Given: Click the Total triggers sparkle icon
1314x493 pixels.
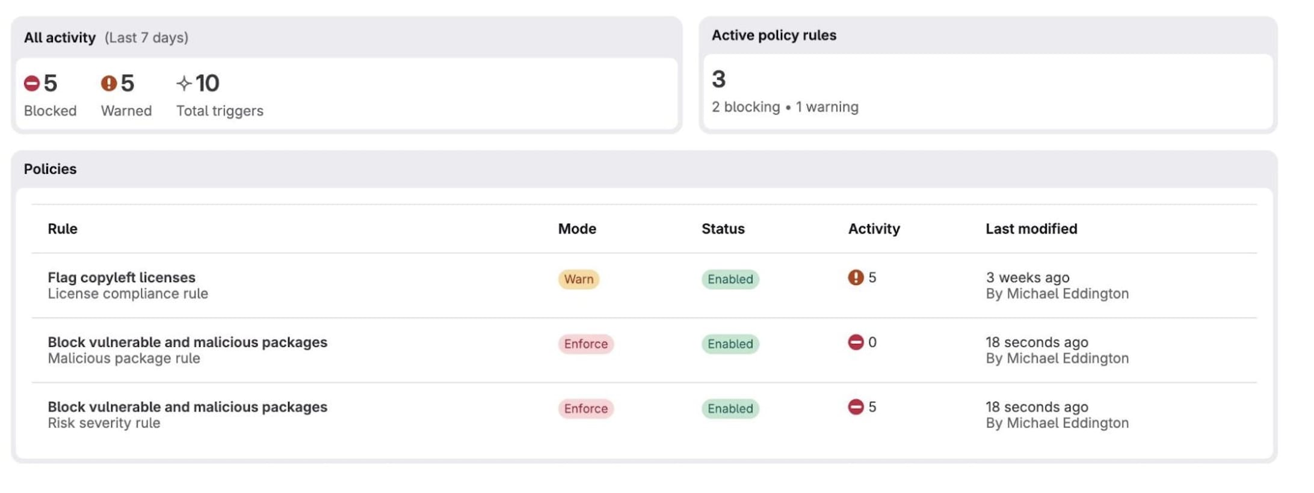Looking at the screenshot, I should pos(184,83).
